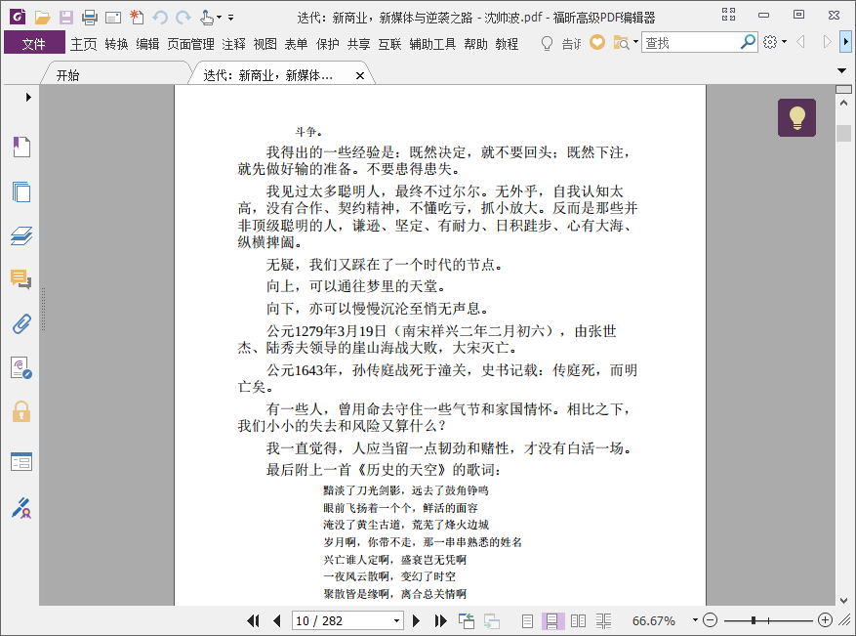The width and height of the screenshot is (856, 636).
Task: Open the Certificate pen panel in sidebar
Action: 21,508
